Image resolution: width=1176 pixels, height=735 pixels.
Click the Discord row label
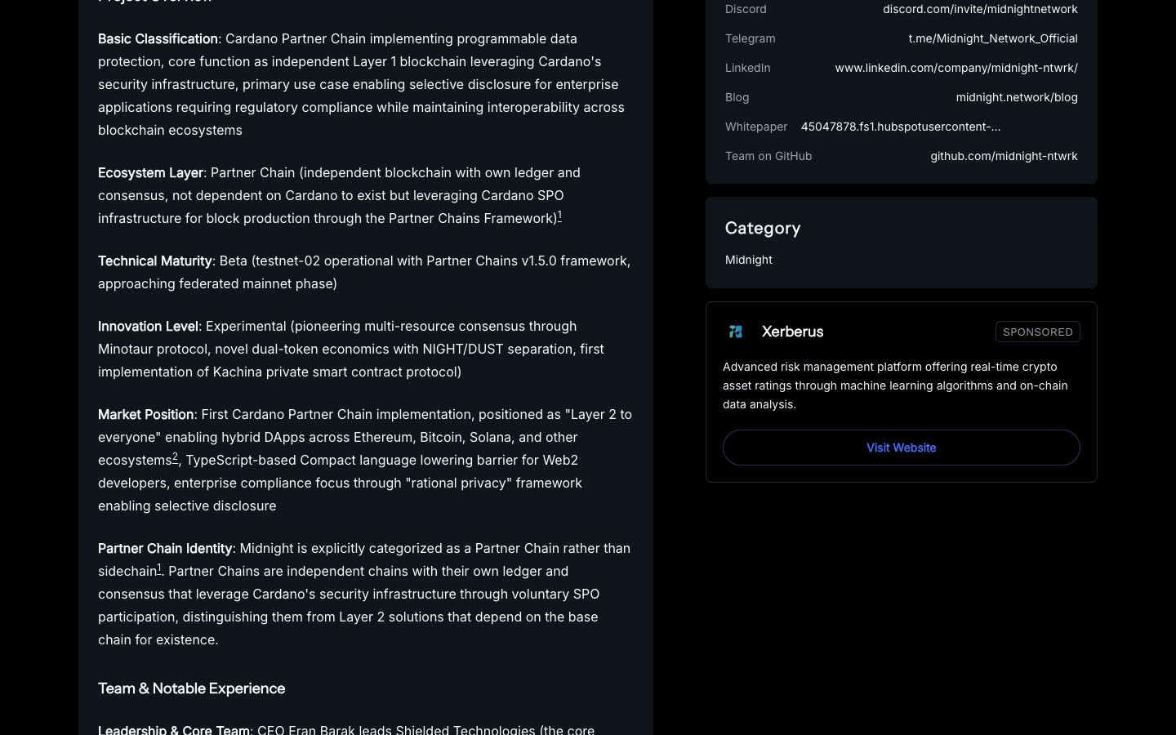pyautogui.click(x=746, y=9)
